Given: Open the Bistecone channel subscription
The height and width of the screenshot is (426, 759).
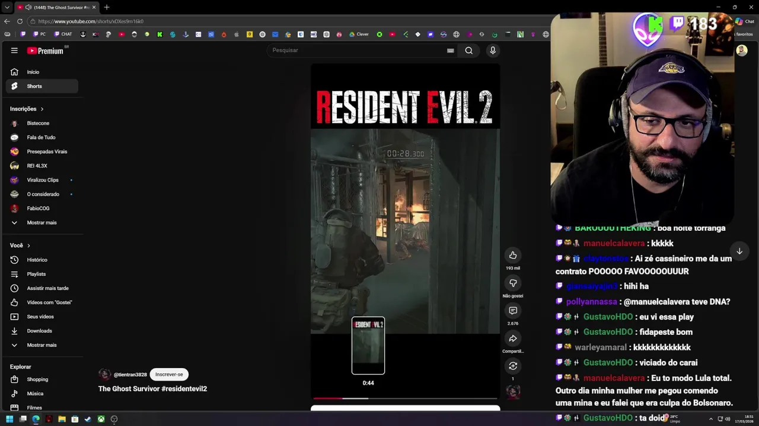Looking at the screenshot, I should tap(42, 123).
